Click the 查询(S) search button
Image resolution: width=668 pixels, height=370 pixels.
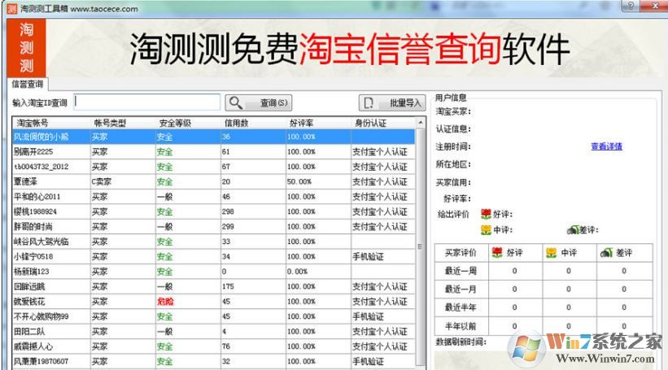[x=259, y=102]
